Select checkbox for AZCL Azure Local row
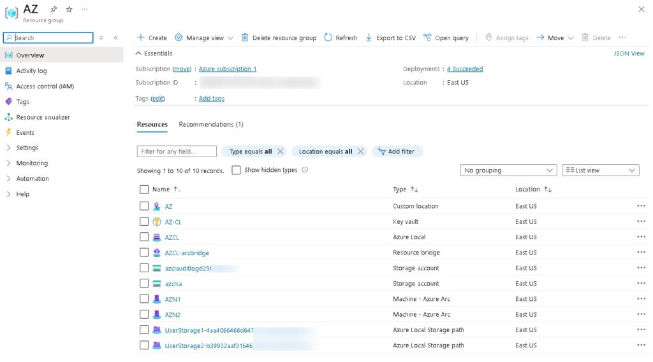The height and width of the screenshot is (362, 653). click(144, 237)
